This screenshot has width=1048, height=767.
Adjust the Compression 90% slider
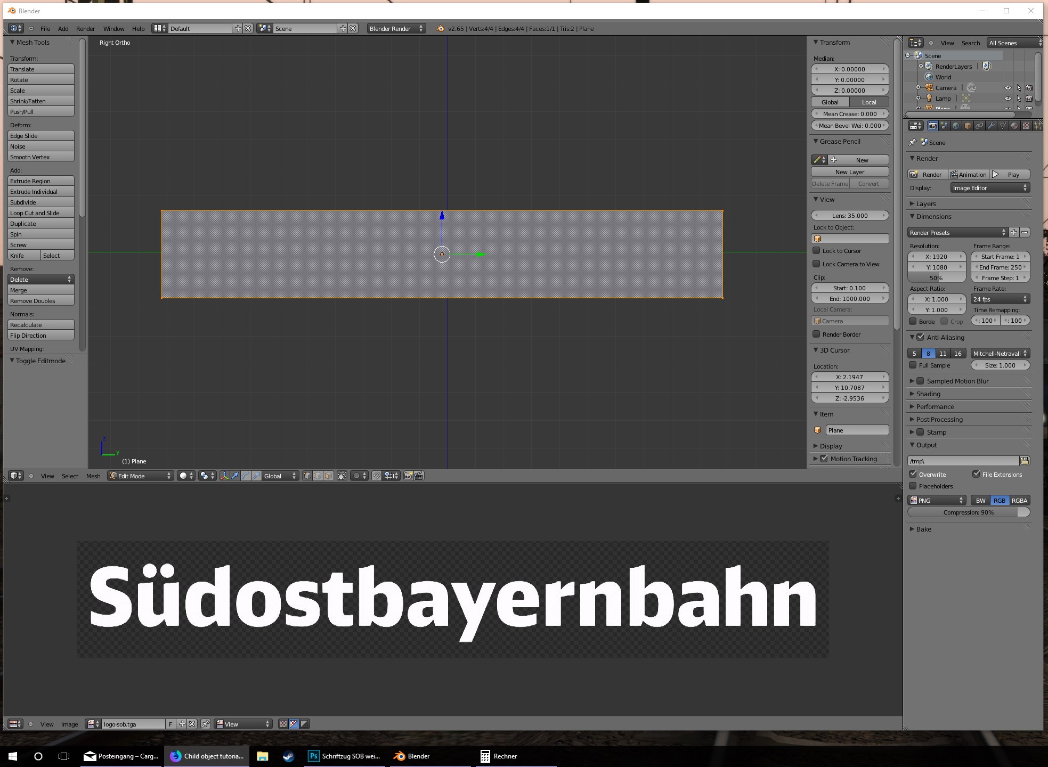pyautogui.click(x=968, y=512)
